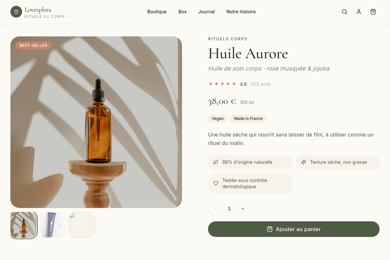This screenshot has width=390, height=260.
Task: Click the Texture sèche, non grasse feature
Action: [x=338, y=162]
